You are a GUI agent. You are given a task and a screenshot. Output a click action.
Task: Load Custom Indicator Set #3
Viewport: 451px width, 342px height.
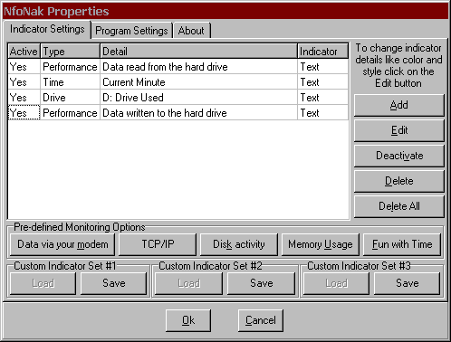click(x=336, y=283)
